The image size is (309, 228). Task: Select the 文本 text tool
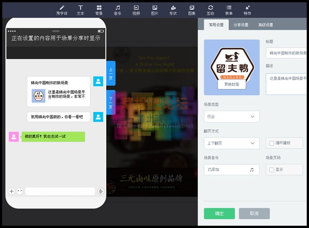(80, 10)
